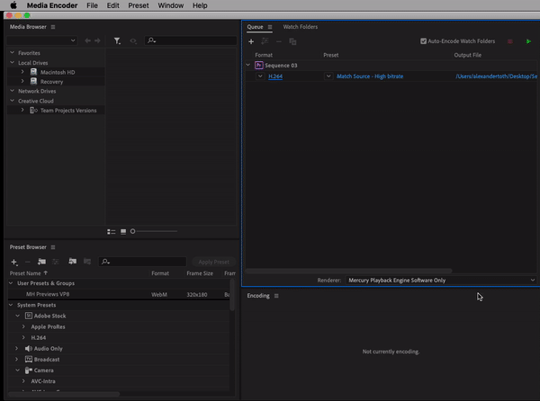540x401 pixels.
Task: Click the Export Presets icon
Action: (87, 262)
